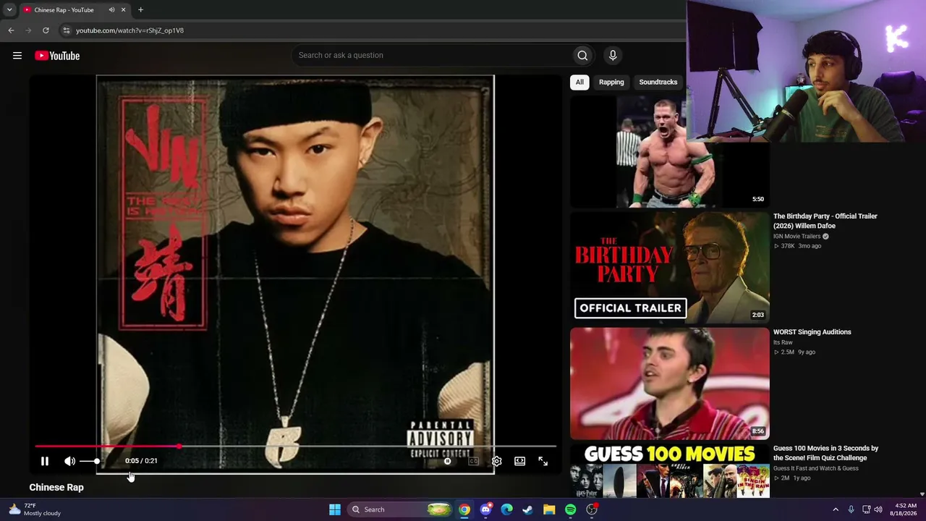
Task: Open the weather widget 72°F Mostly cloudy
Action: coord(35,509)
